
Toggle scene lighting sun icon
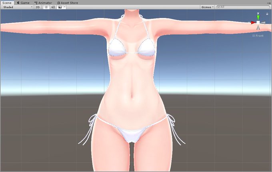point(46,7)
